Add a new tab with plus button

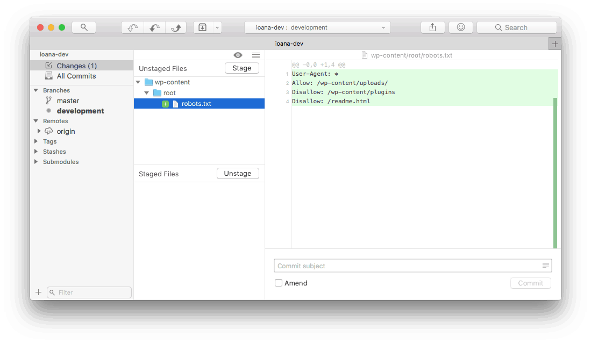tap(555, 44)
